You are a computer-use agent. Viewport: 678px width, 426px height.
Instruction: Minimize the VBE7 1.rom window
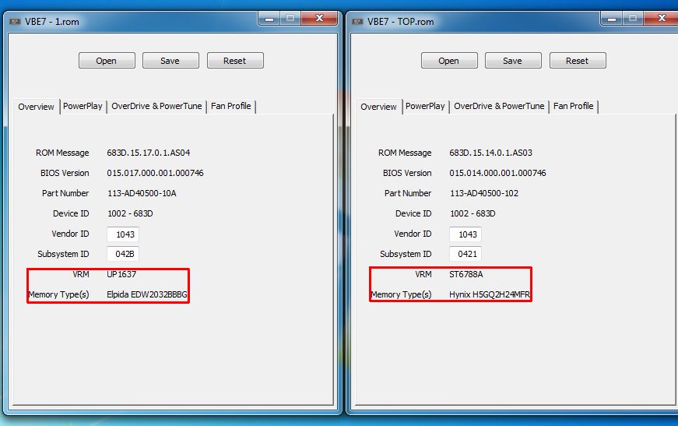(269, 19)
